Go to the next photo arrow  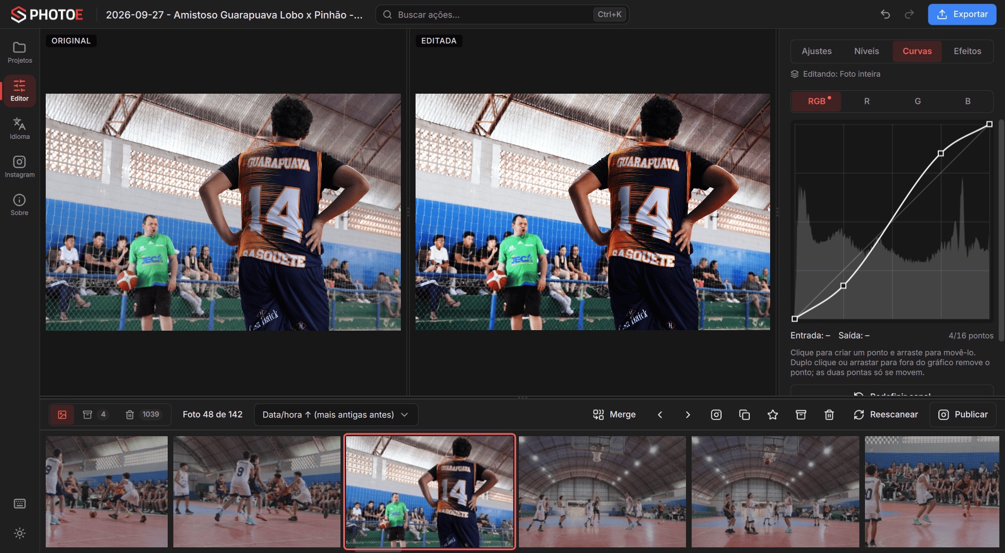tap(688, 415)
